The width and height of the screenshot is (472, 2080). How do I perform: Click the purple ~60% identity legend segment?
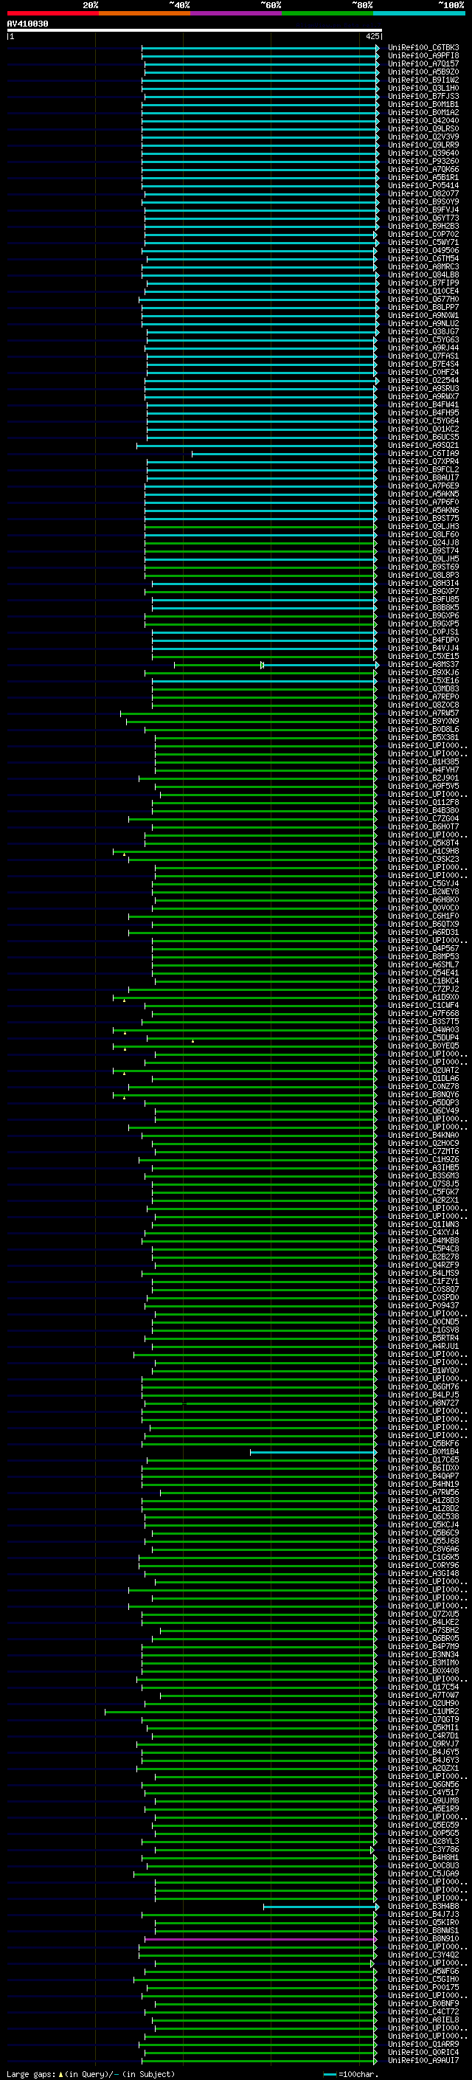point(237,13)
